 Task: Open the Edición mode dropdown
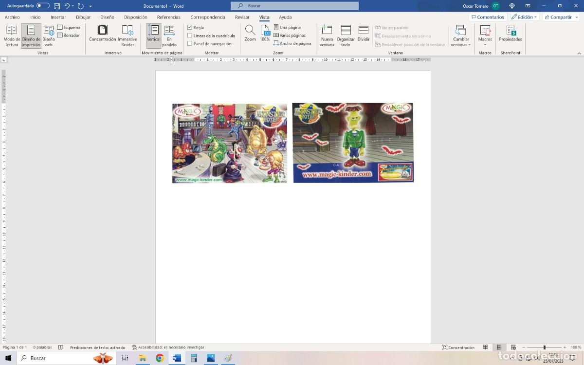pyautogui.click(x=524, y=17)
